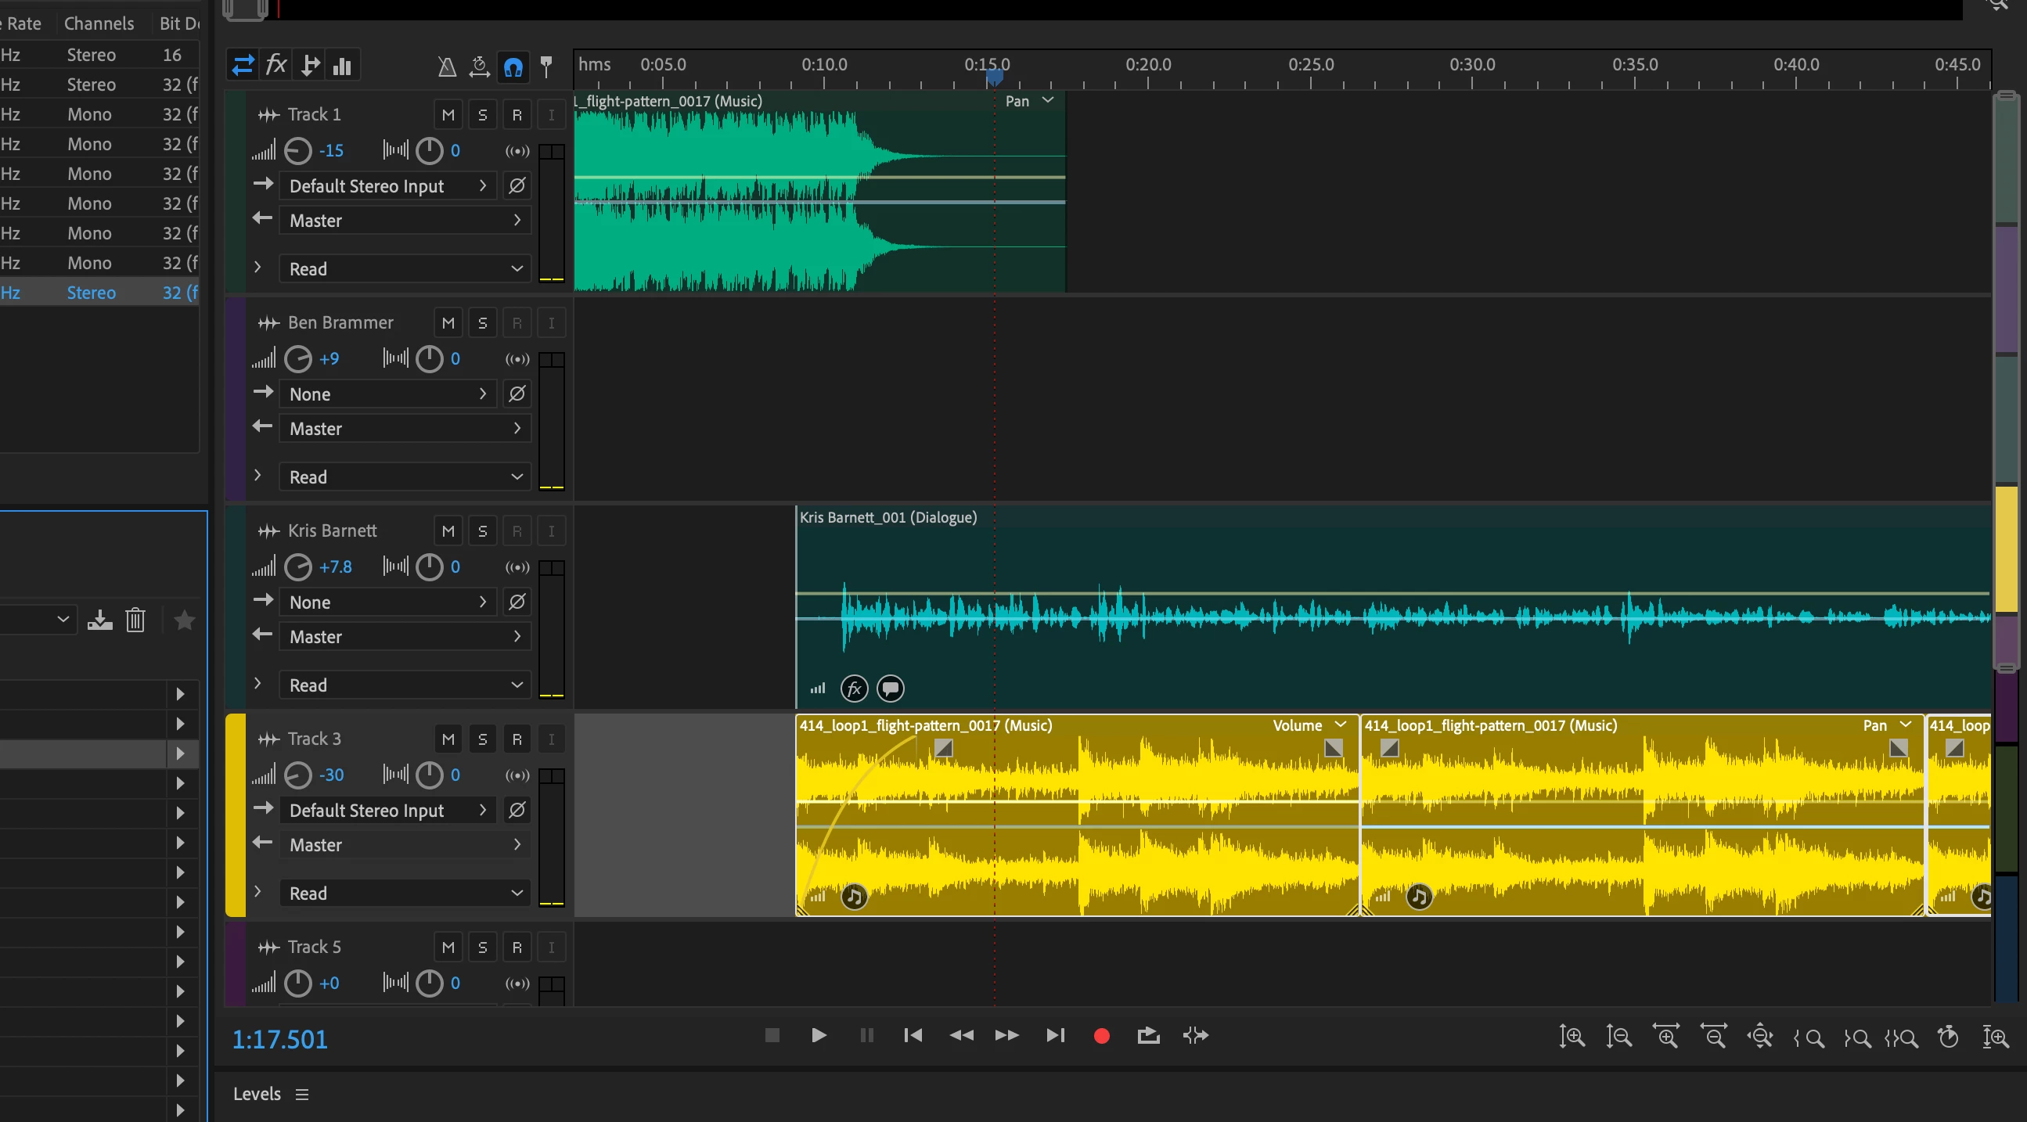Viewport: 2027px width, 1122px height.
Task: Open Track 1 automation mode Read dropdown
Action: click(405, 269)
